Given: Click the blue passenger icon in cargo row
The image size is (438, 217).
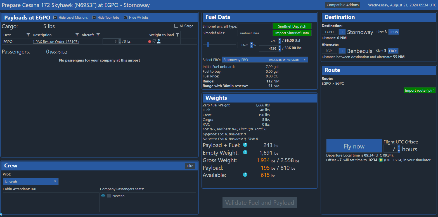Looking at the screenshot, I should (159, 42).
